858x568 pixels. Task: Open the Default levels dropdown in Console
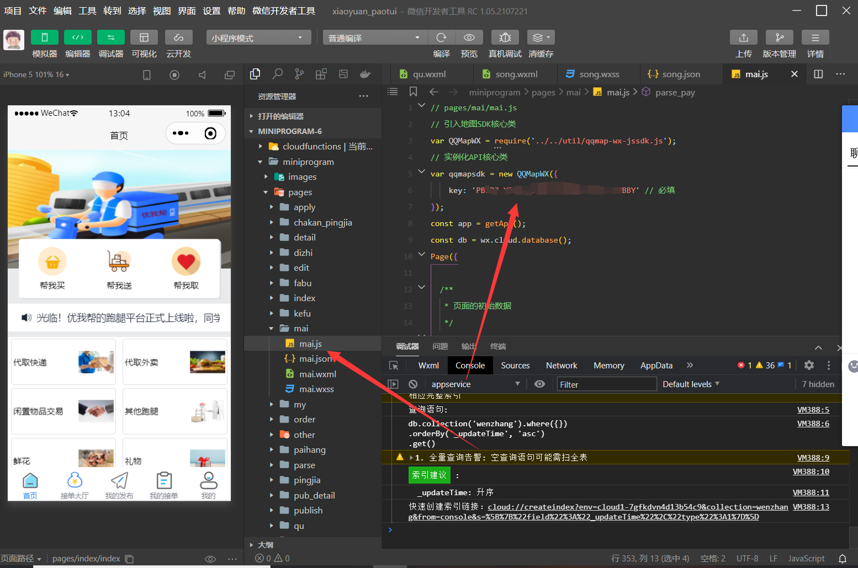click(690, 384)
